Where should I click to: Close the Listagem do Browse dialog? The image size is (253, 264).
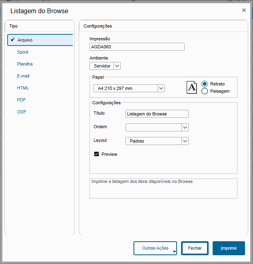(244, 10)
